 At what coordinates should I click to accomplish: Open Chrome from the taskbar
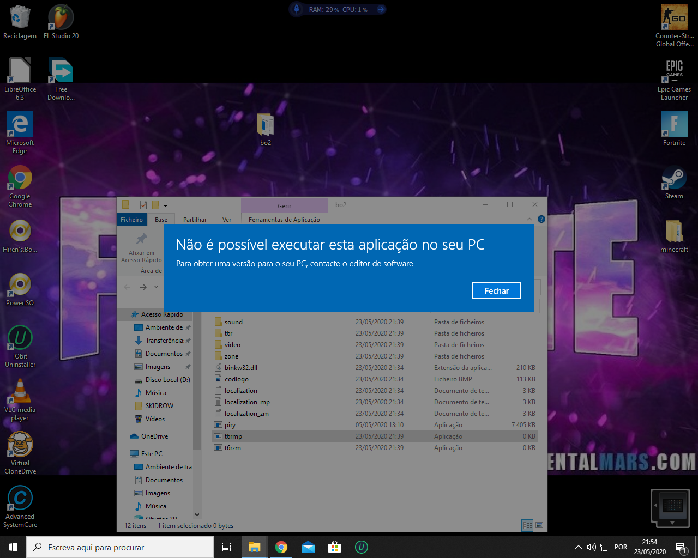coord(281,547)
